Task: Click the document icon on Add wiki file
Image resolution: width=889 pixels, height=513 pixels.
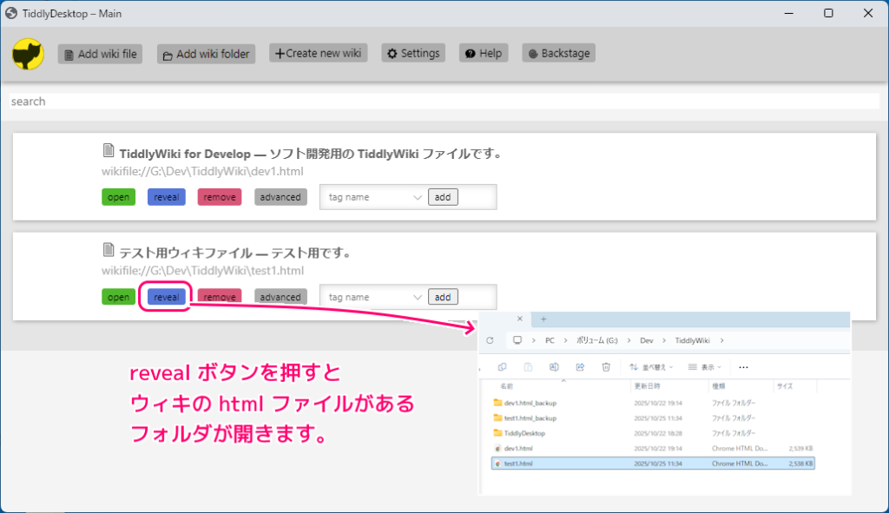Action: click(67, 53)
